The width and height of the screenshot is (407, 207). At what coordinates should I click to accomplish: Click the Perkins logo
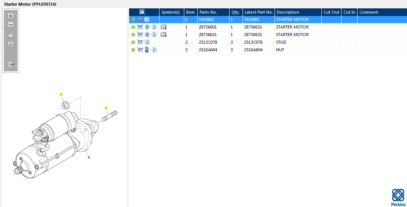[399, 198]
